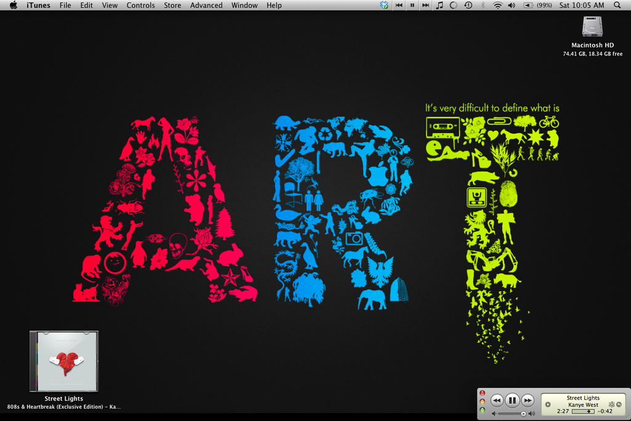The image size is (631, 421).
Task: Click the Macintosh HD label
Action: click(x=592, y=45)
